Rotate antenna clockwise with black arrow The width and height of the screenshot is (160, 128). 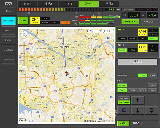pos(151,110)
